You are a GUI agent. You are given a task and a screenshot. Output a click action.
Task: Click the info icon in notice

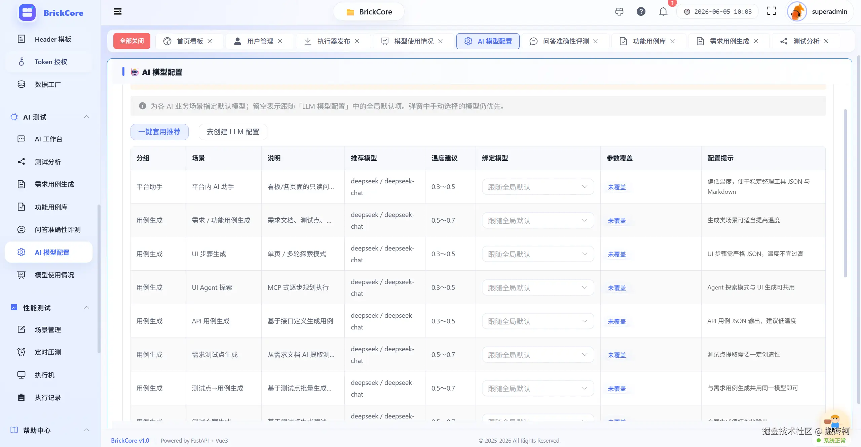tap(143, 106)
